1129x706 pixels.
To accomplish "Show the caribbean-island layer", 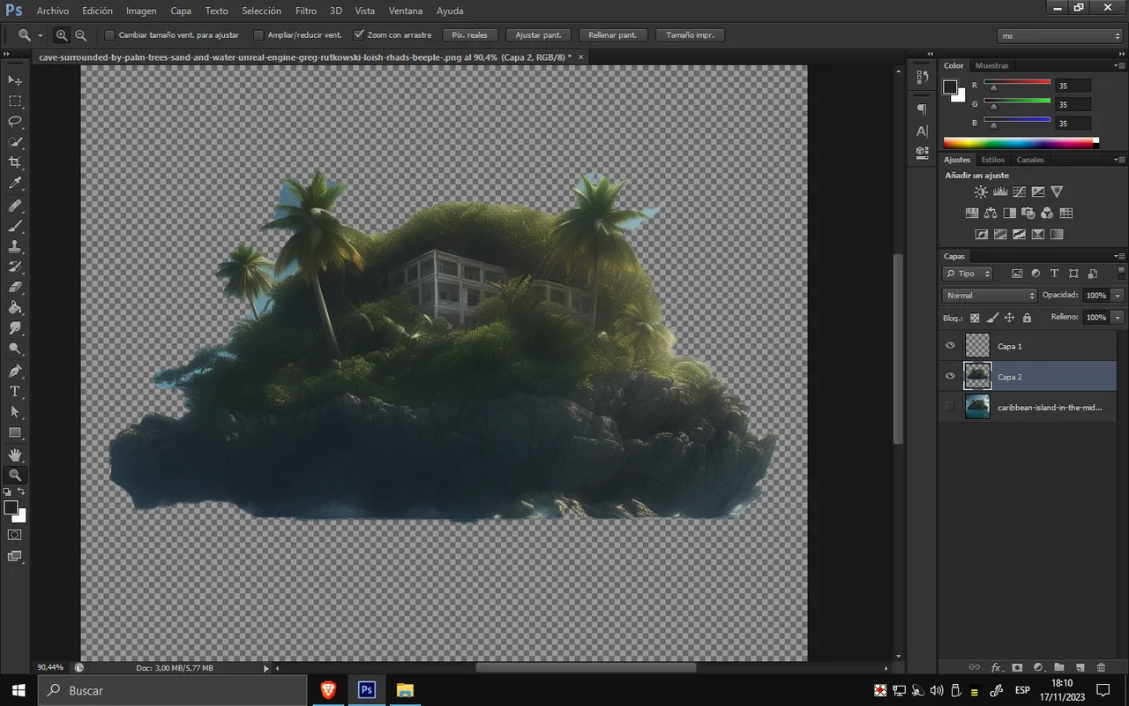I will (950, 407).
